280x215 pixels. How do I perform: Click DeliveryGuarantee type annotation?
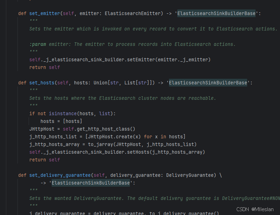pos(190,175)
